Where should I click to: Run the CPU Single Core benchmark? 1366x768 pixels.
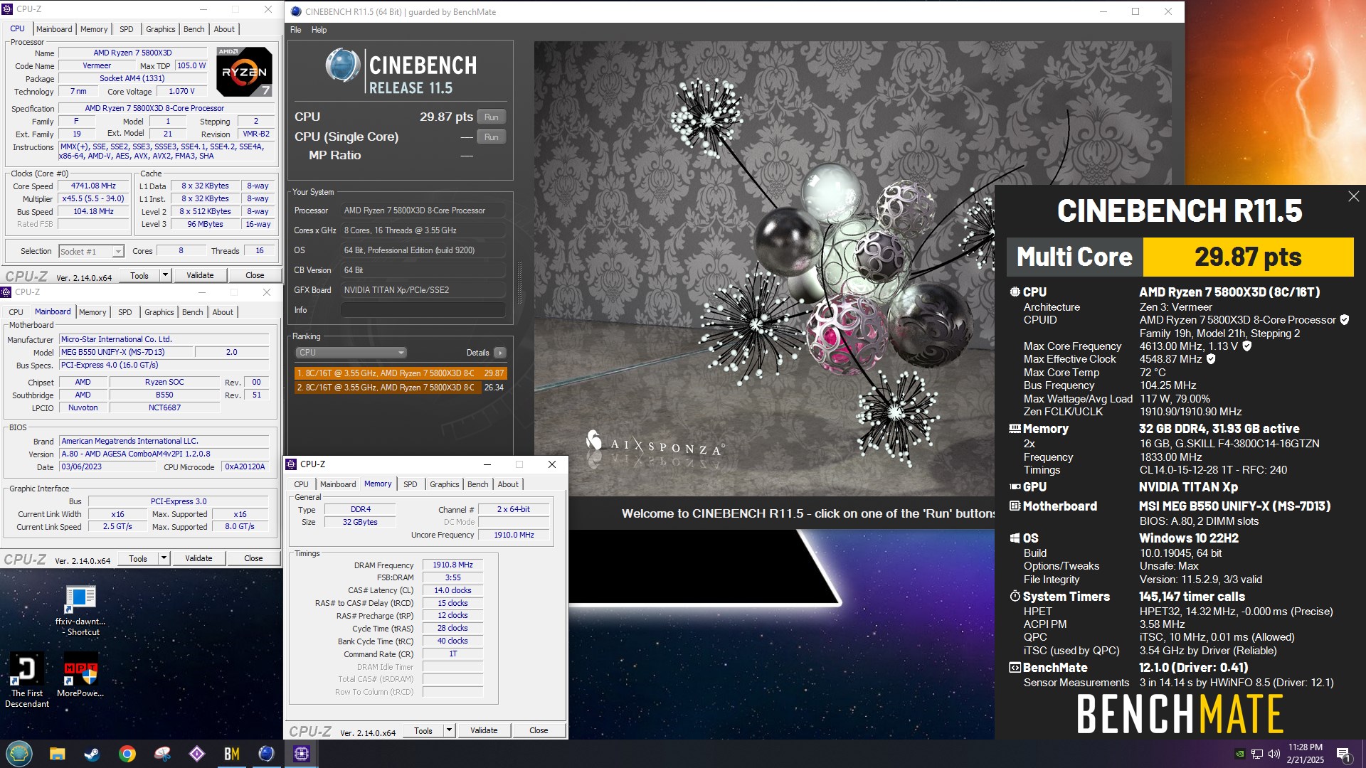coord(492,137)
